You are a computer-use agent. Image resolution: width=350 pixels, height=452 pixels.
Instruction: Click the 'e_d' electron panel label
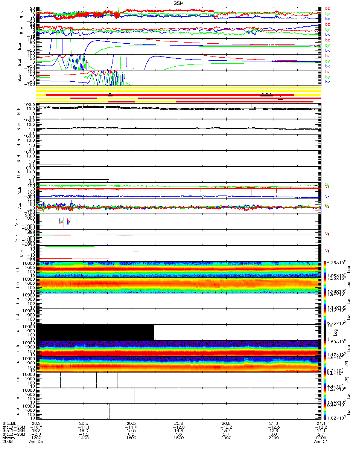[18, 395]
